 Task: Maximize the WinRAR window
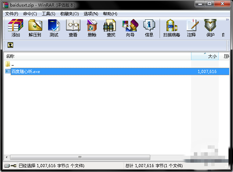(209, 3)
